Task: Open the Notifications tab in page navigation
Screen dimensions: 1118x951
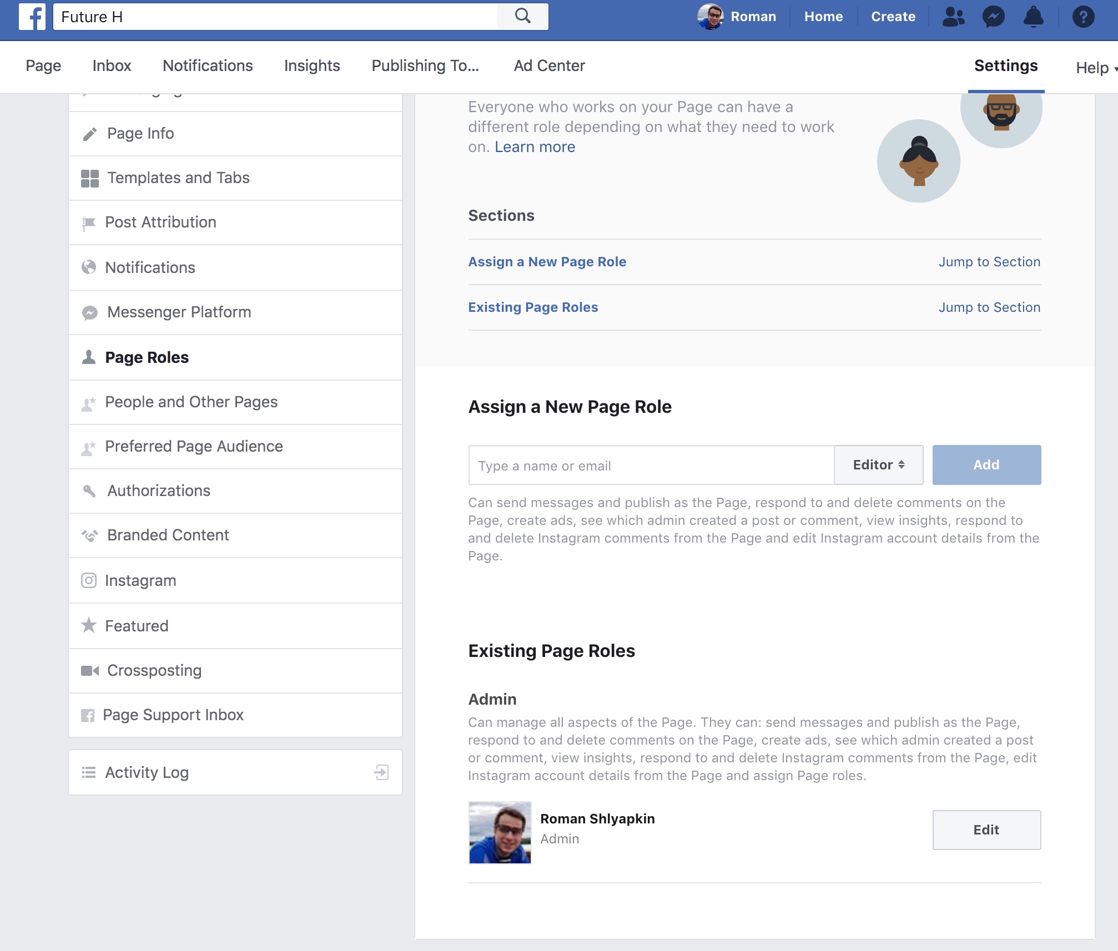Action: pos(208,66)
